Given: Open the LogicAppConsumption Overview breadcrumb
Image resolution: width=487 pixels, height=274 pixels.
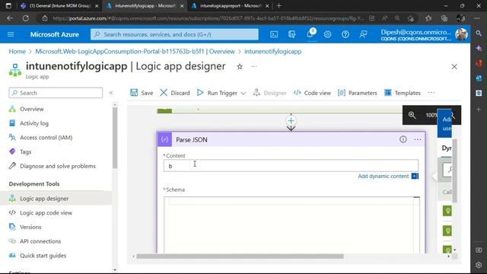Looking at the screenshot, I should [x=135, y=51].
